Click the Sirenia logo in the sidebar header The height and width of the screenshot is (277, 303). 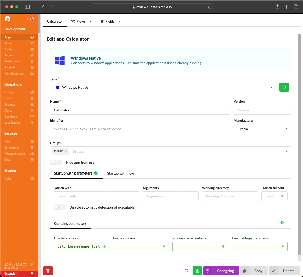coord(7,19)
